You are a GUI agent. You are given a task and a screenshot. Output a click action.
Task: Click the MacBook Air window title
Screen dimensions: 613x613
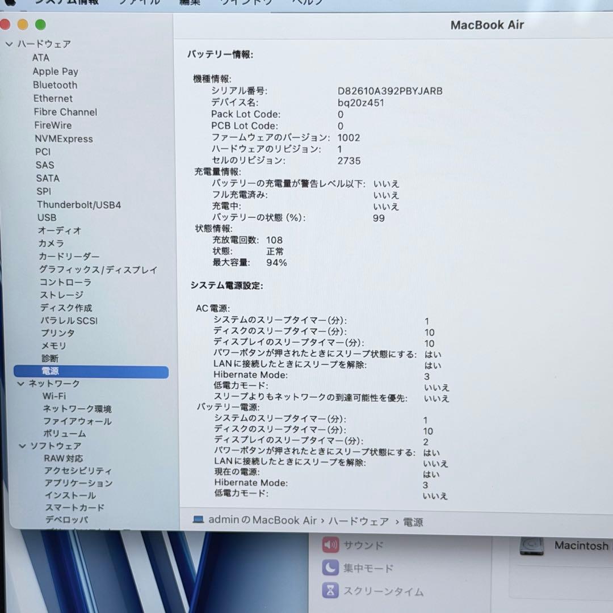487,25
